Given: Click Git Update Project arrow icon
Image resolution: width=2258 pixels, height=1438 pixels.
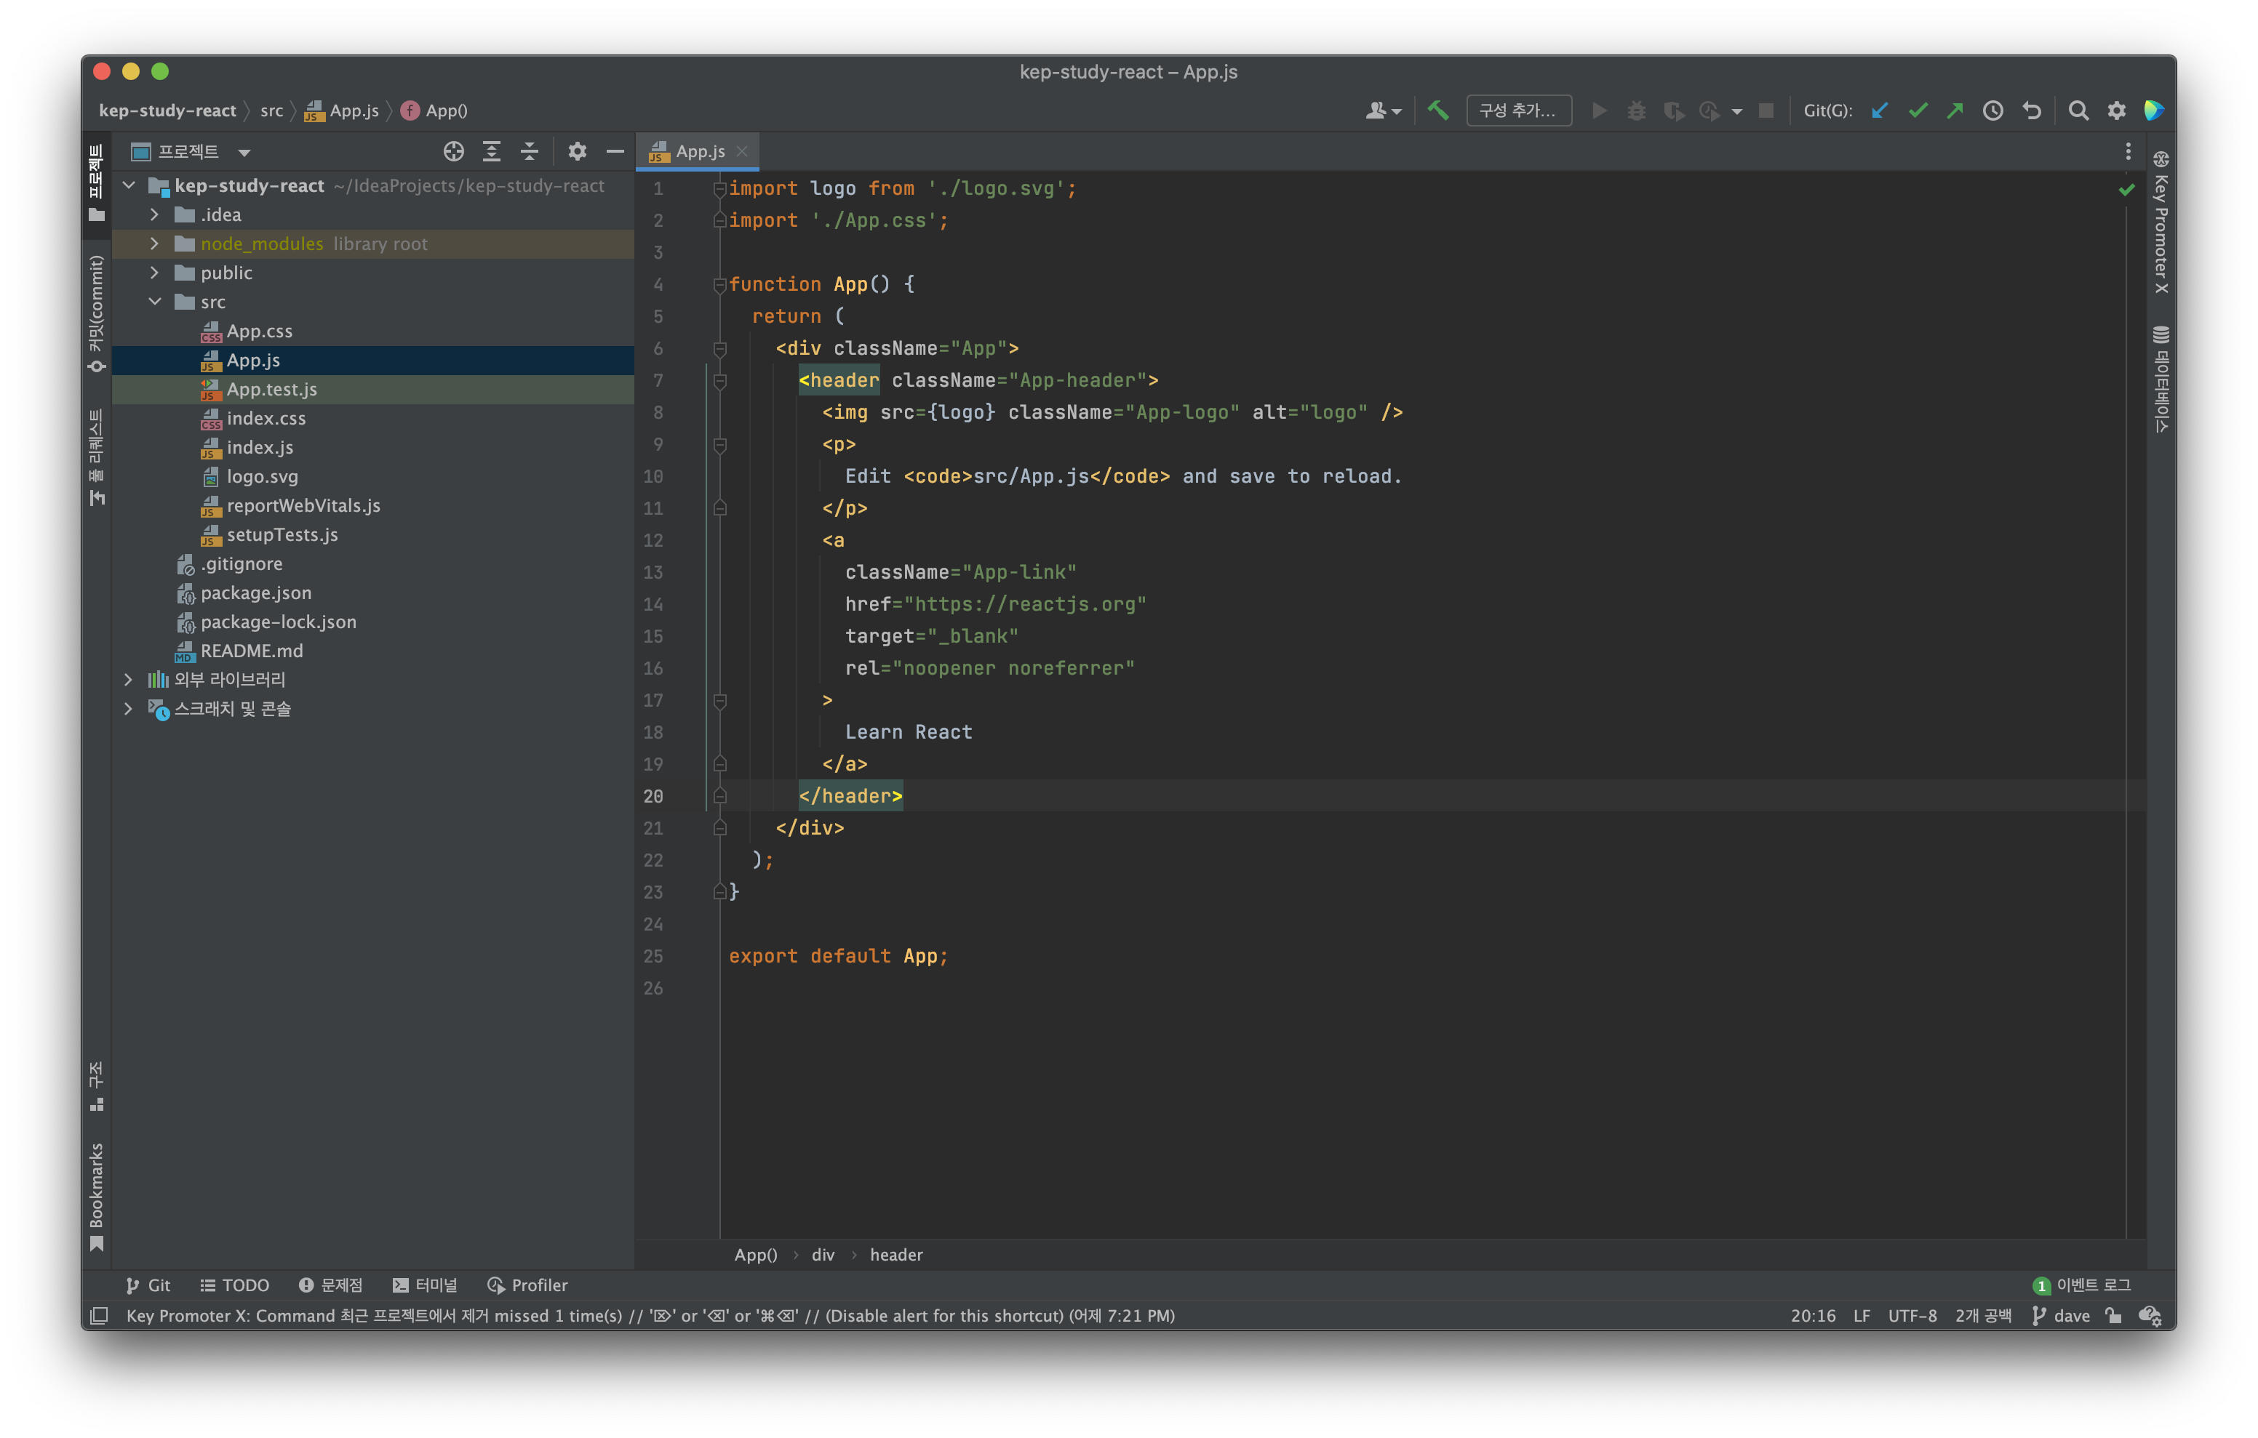Looking at the screenshot, I should click(1879, 111).
